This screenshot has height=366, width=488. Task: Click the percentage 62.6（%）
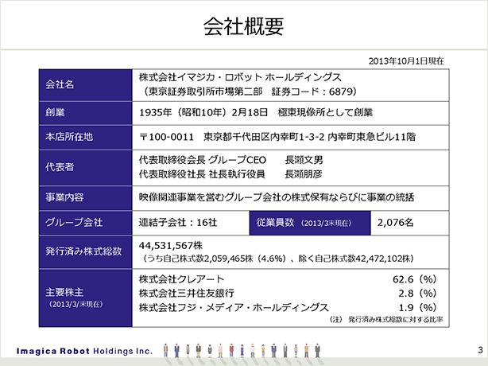[x=415, y=279]
